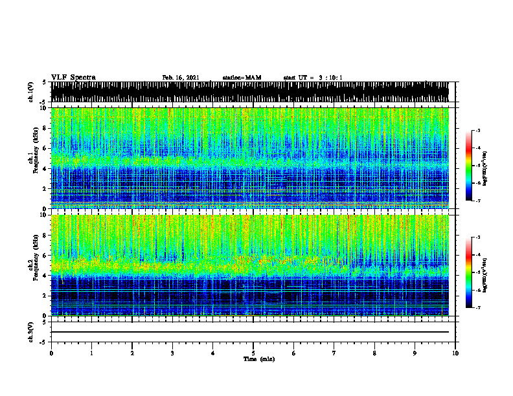
Task: Click time axis tick label "0"
Action: 51,353
